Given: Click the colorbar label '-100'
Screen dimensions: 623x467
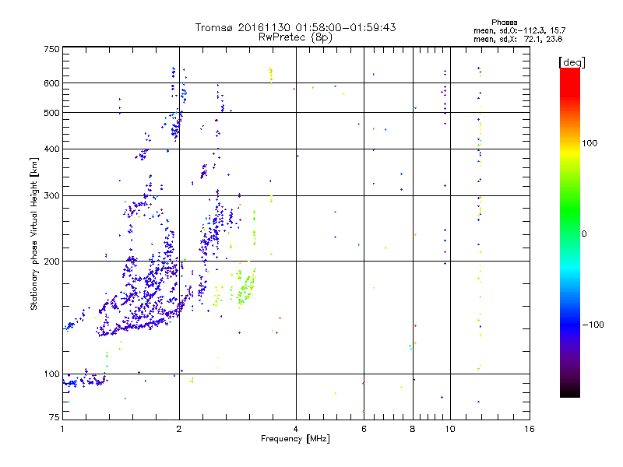Looking at the screenshot, I should pos(593,325).
